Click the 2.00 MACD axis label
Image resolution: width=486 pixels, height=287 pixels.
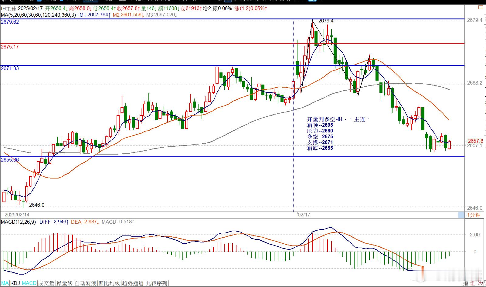474,235
